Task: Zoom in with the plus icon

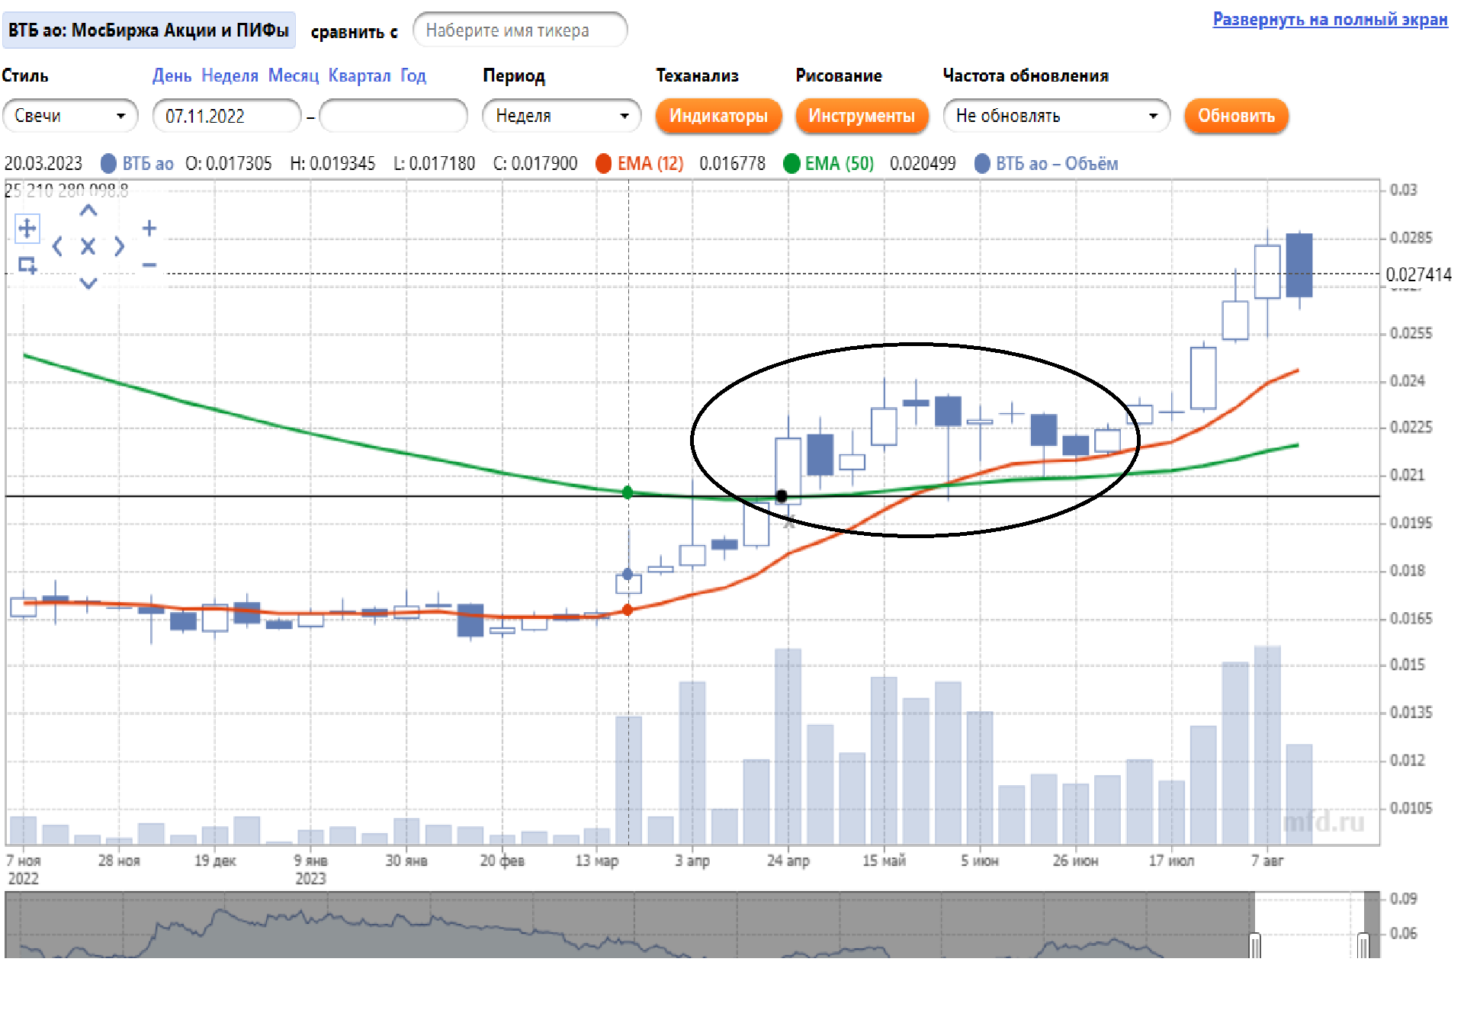Action: point(149,228)
